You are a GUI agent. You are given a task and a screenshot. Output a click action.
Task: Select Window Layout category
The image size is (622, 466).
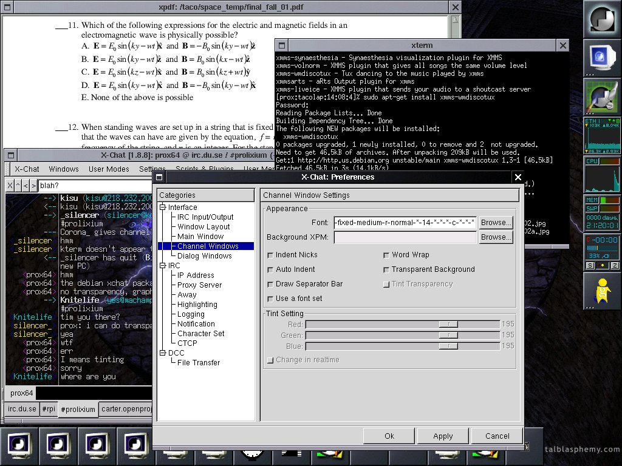point(203,227)
